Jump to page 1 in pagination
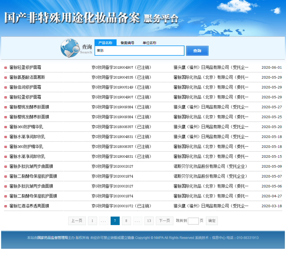Screen dimensions: 286x257 (x=92, y=221)
